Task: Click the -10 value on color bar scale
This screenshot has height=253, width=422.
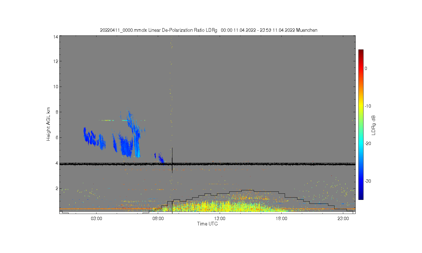Action: pos(368,106)
